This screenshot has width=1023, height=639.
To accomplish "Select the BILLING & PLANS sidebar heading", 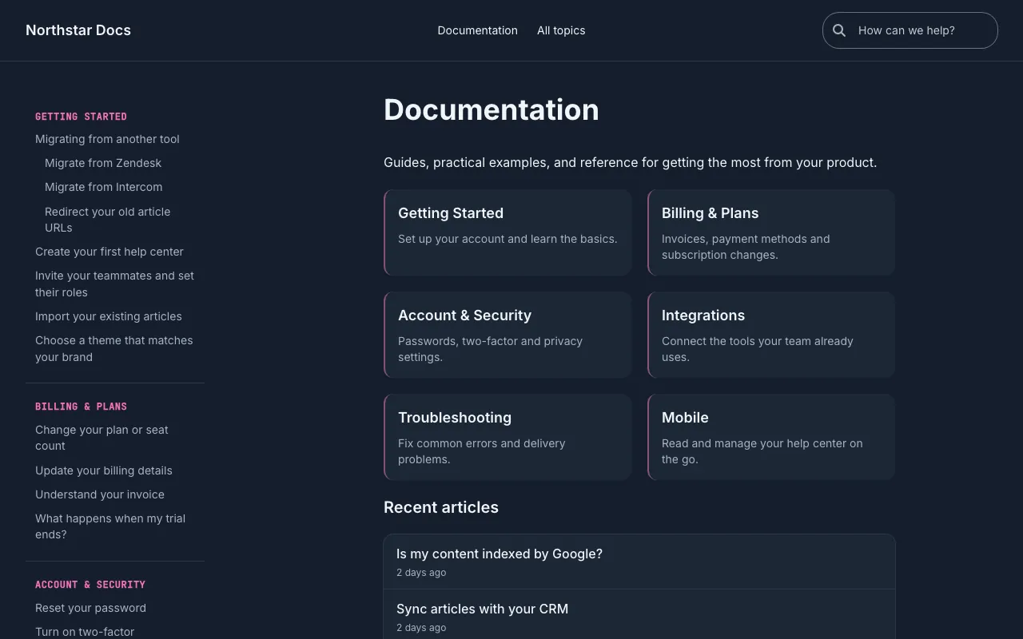I will click(81, 407).
